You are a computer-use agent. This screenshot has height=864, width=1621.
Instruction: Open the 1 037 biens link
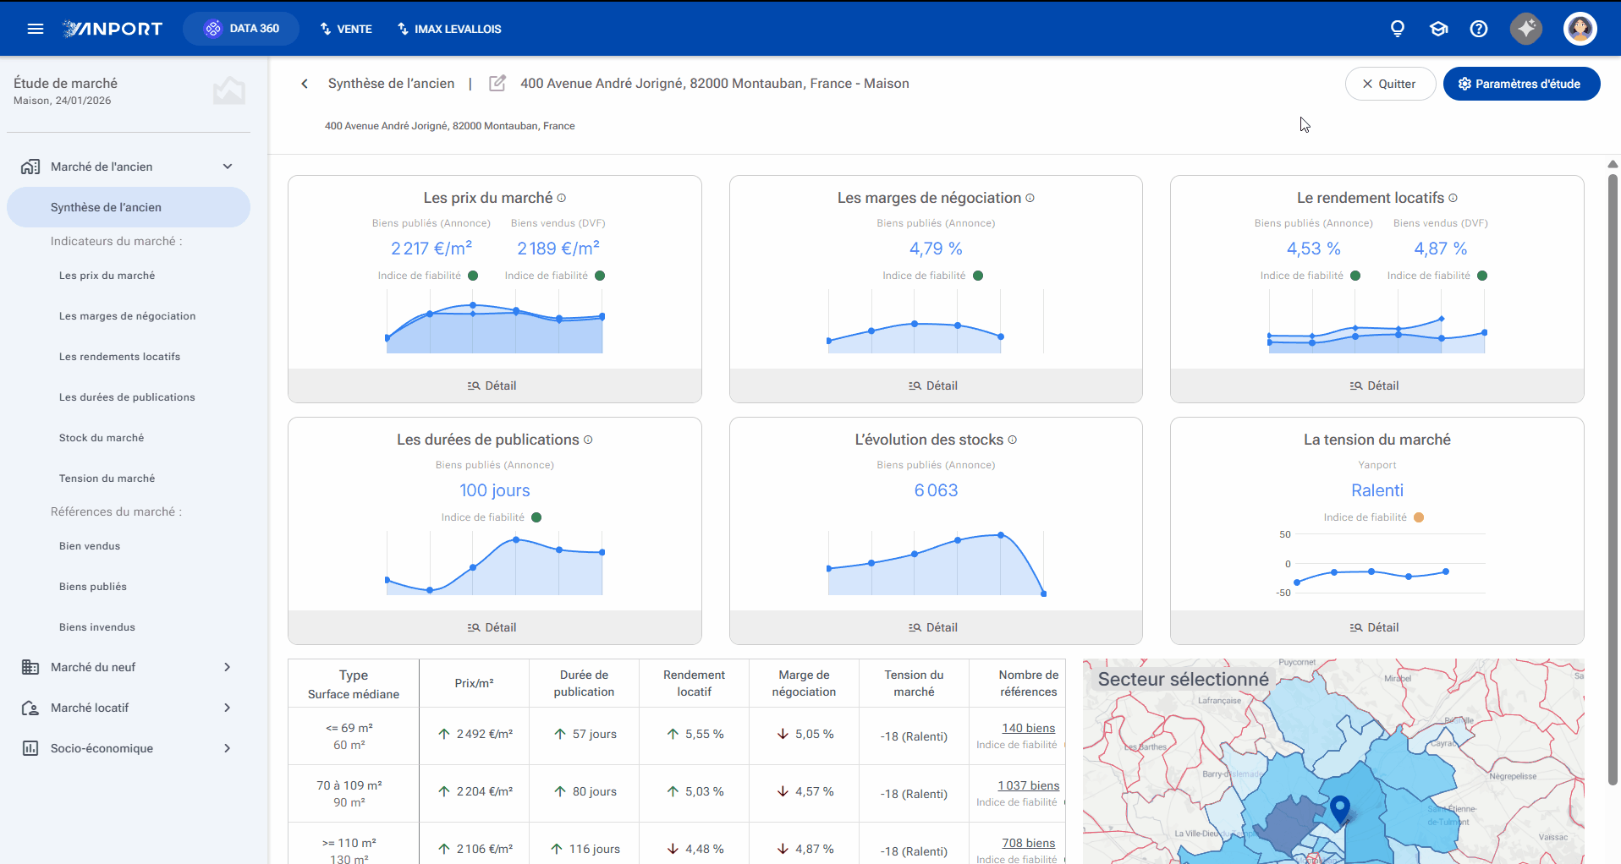tap(1028, 785)
